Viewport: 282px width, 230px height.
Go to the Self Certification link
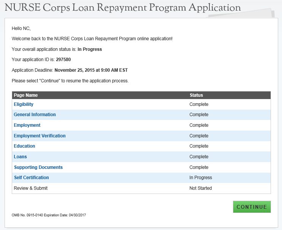[31, 178]
